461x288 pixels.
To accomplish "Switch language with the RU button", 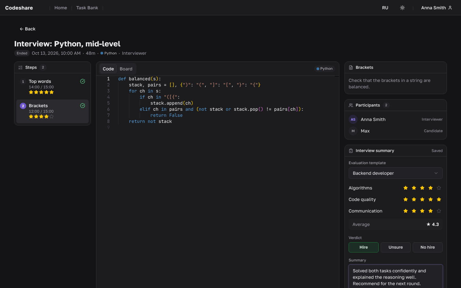I will 385,8.
